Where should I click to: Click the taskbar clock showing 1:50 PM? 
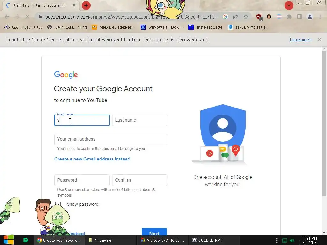click(x=309, y=241)
